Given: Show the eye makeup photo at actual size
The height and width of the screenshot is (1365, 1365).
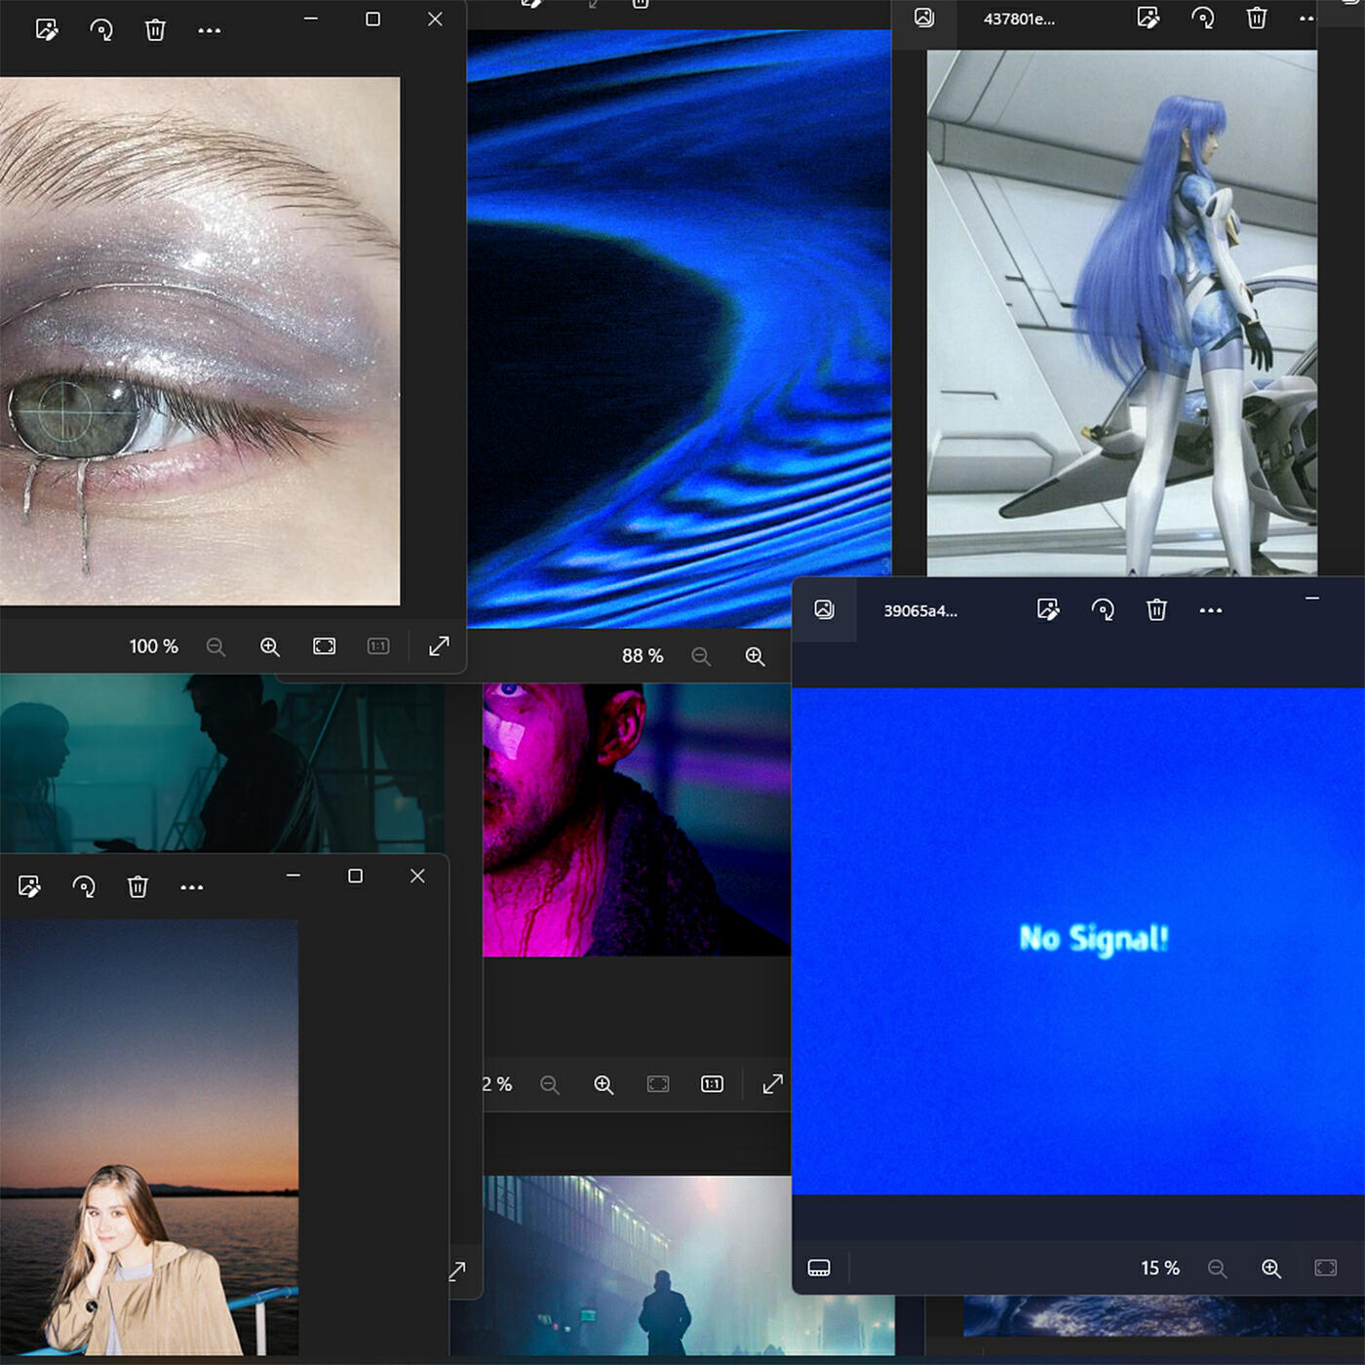Looking at the screenshot, I should (378, 646).
